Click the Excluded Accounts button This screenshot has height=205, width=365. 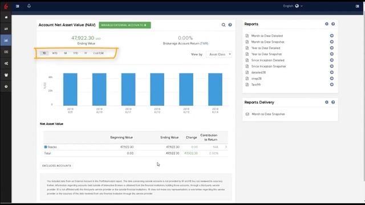tap(56, 166)
